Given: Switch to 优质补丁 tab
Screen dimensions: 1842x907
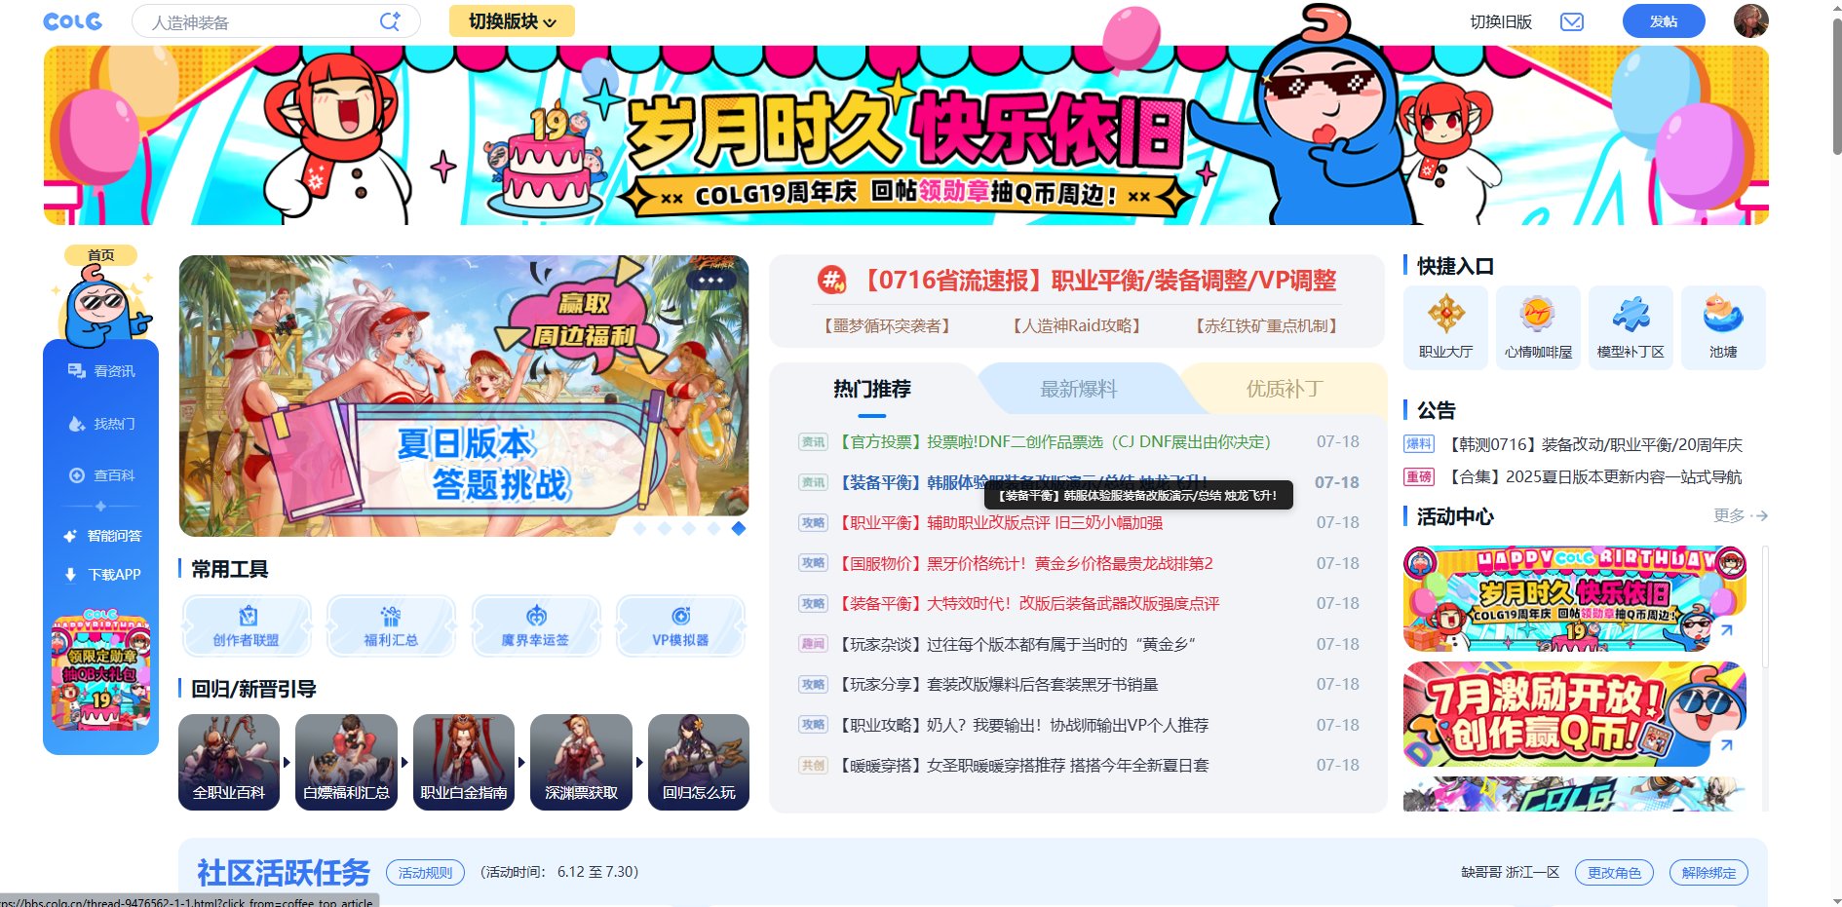Looking at the screenshot, I should pyautogui.click(x=1284, y=389).
